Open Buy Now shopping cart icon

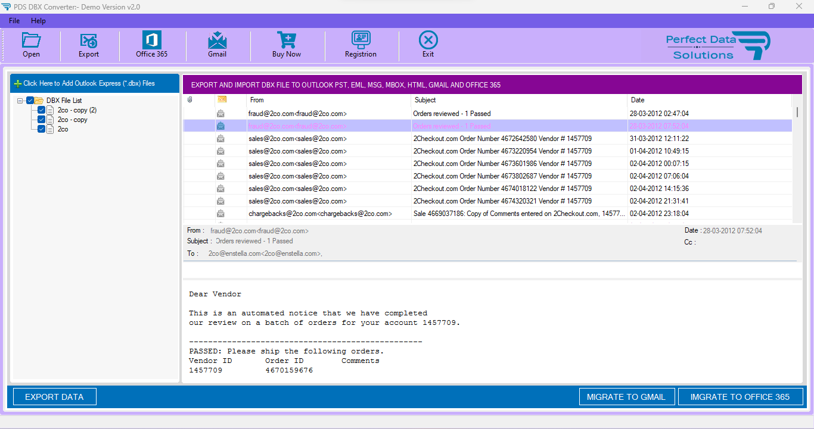coord(287,40)
